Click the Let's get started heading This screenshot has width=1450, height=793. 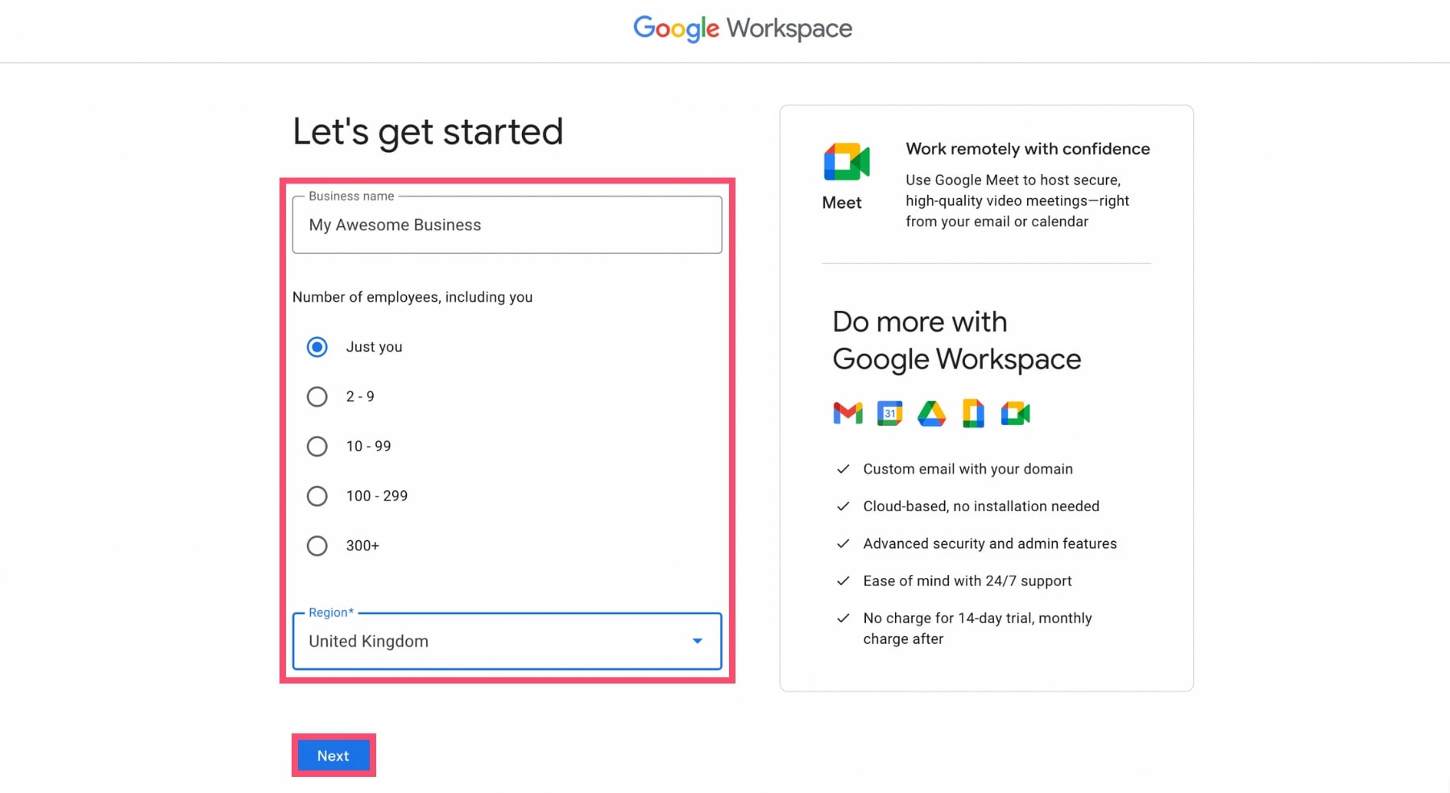click(428, 130)
